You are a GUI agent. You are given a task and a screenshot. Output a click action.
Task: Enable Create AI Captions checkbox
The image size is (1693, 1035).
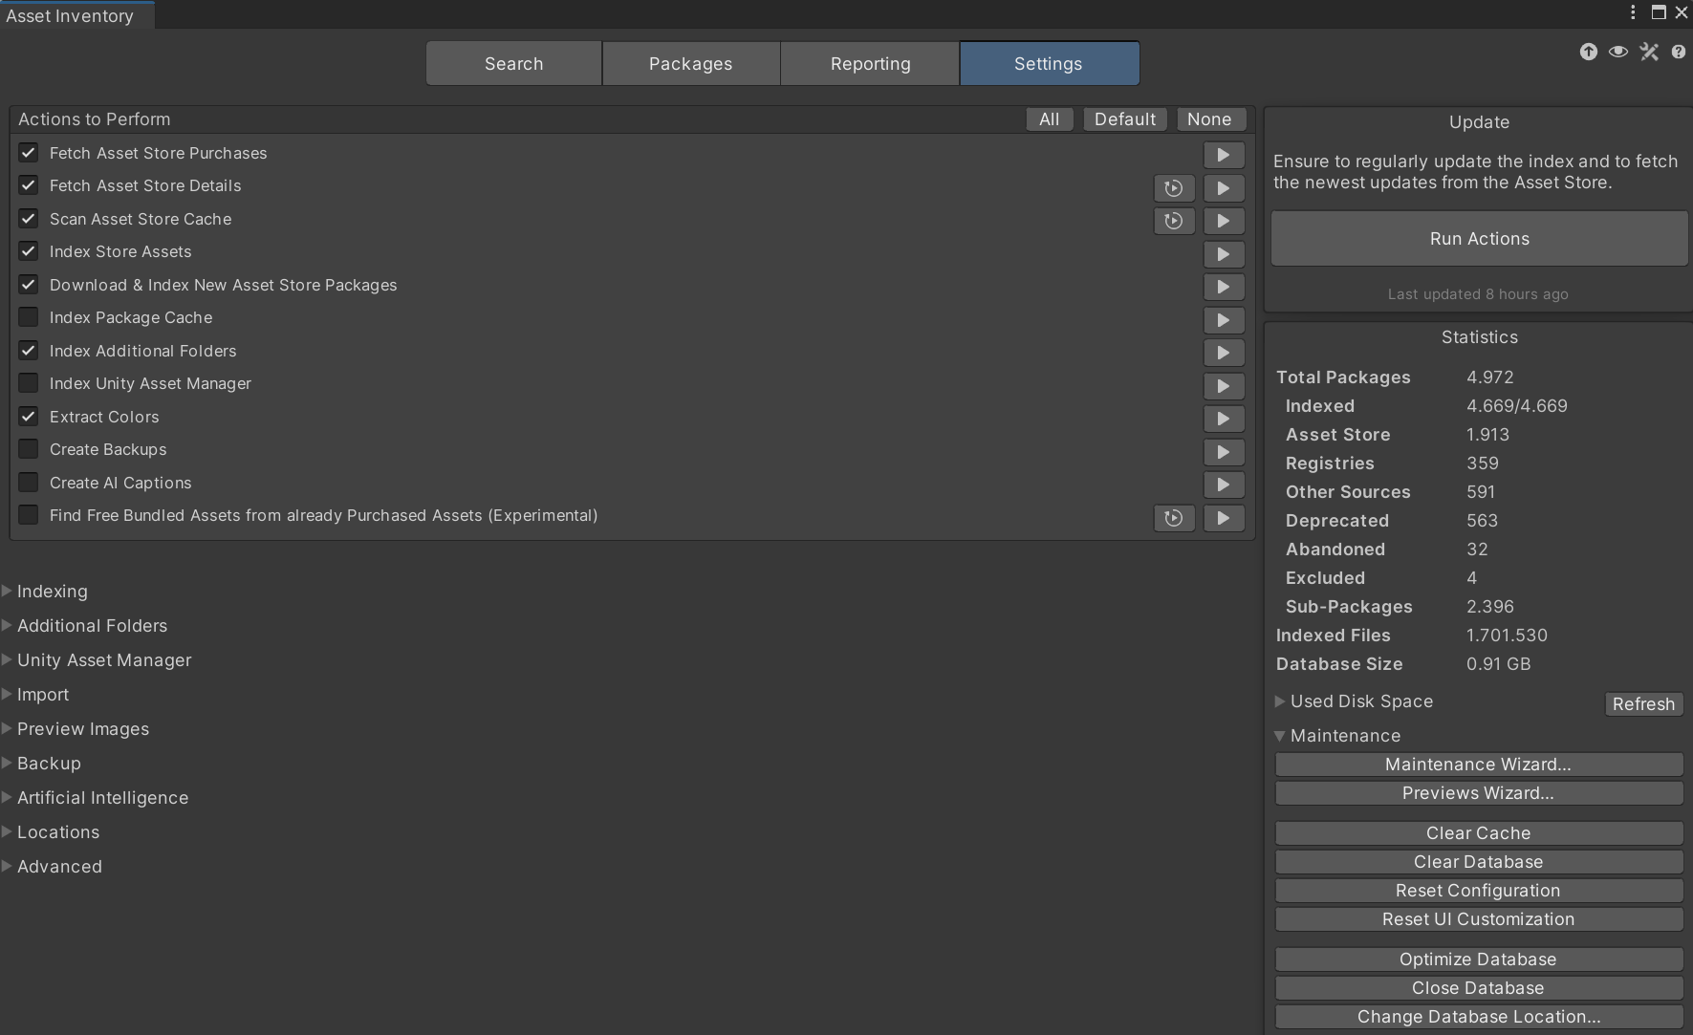pos(29,483)
